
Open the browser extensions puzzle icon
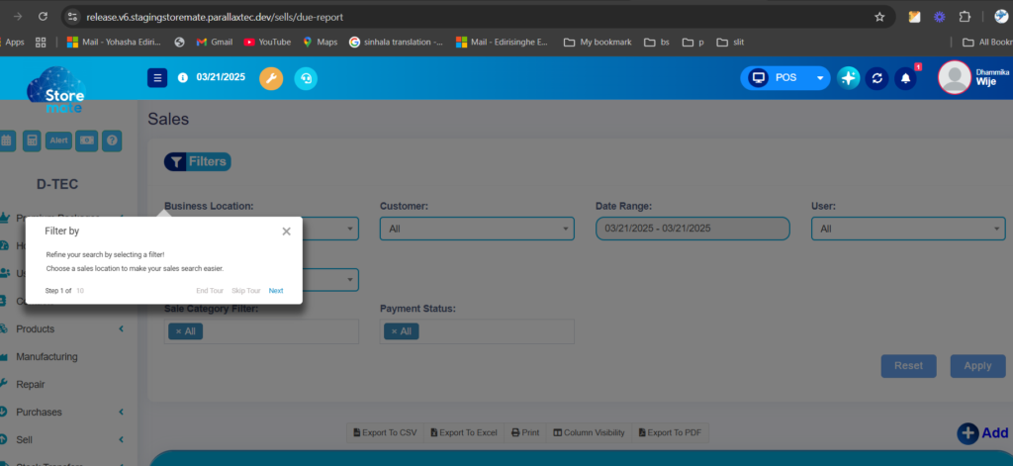click(x=965, y=17)
